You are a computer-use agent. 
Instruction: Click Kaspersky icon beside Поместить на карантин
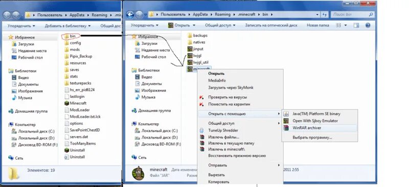click(x=201, y=104)
